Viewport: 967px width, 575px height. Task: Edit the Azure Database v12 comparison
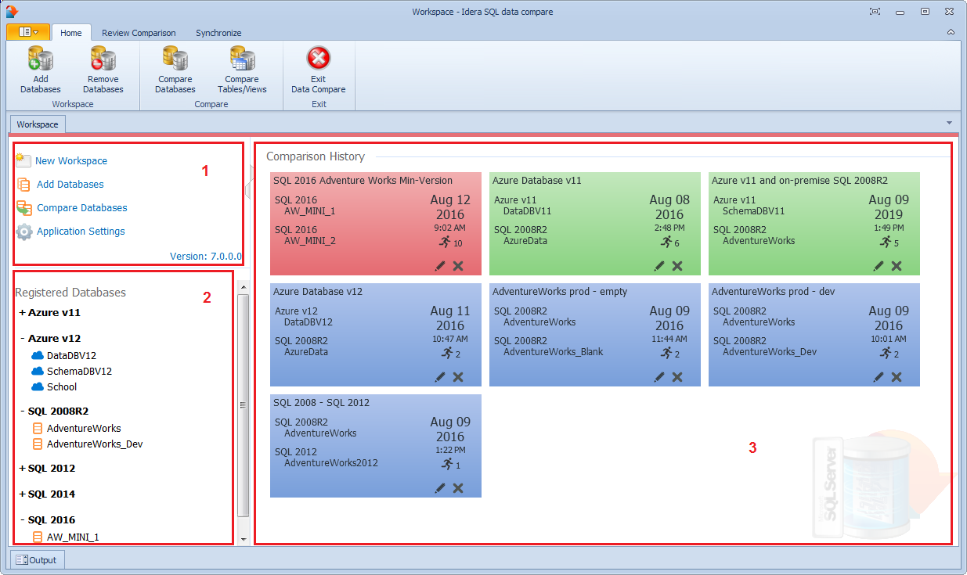tap(440, 377)
